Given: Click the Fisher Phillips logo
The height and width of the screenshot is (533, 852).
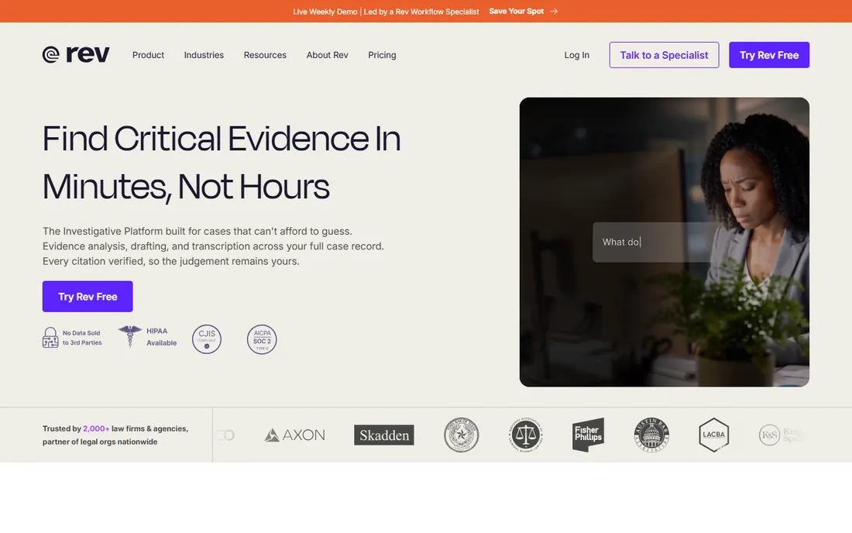Looking at the screenshot, I should [588, 435].
